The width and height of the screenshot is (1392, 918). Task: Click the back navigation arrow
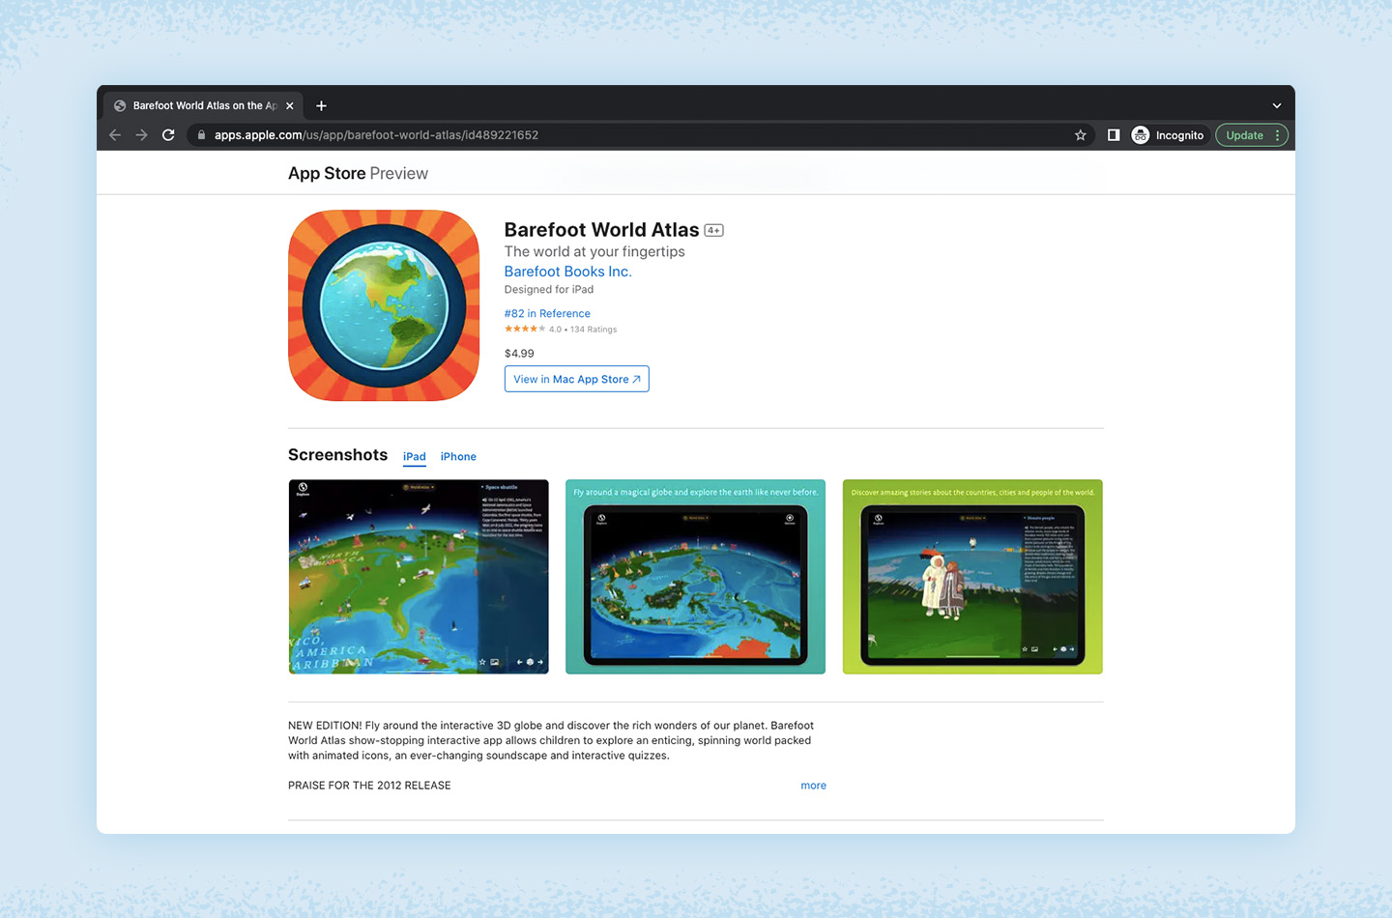[114, 135]
